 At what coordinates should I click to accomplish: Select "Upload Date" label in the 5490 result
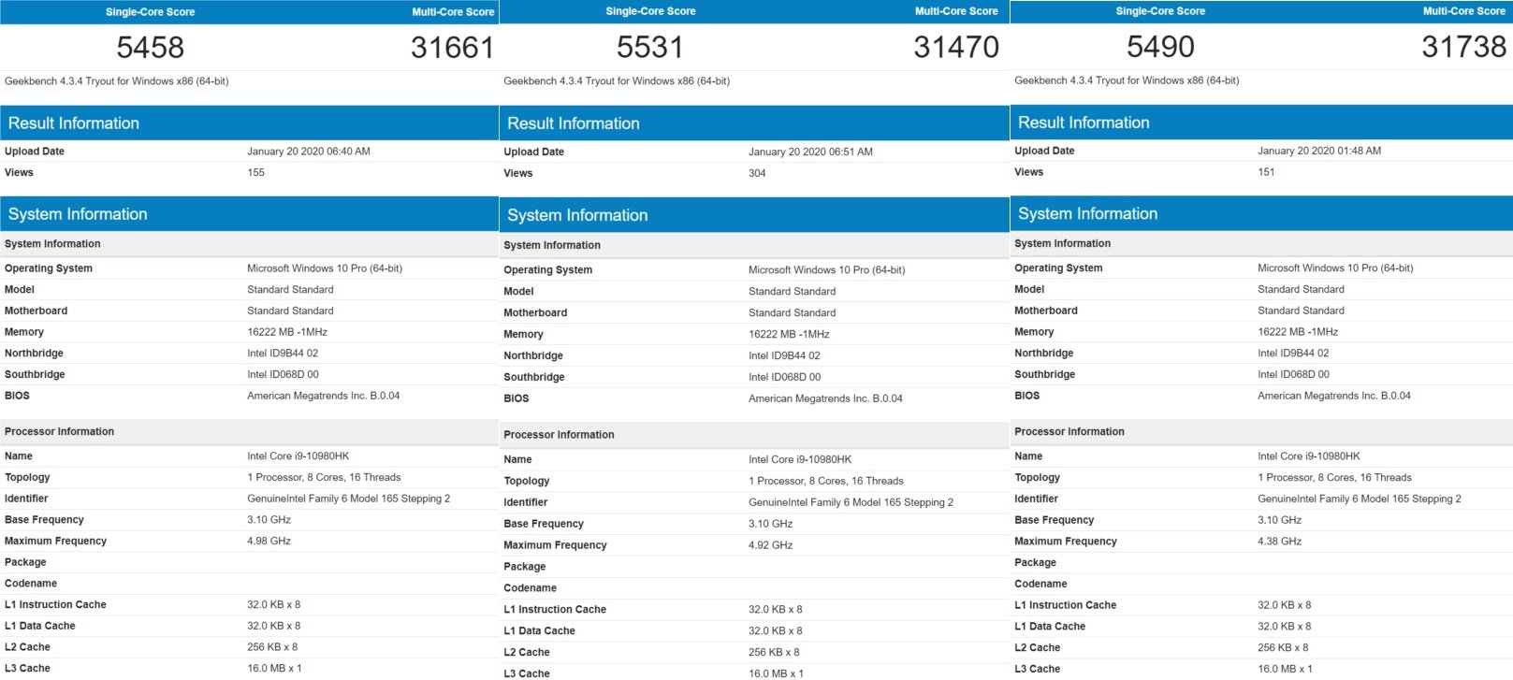click(x=1044, y=151)
